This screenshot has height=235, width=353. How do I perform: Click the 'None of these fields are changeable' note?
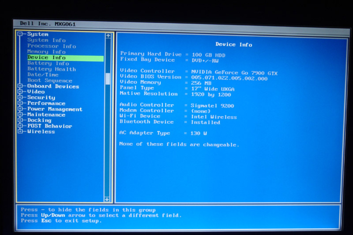point(179,144)
